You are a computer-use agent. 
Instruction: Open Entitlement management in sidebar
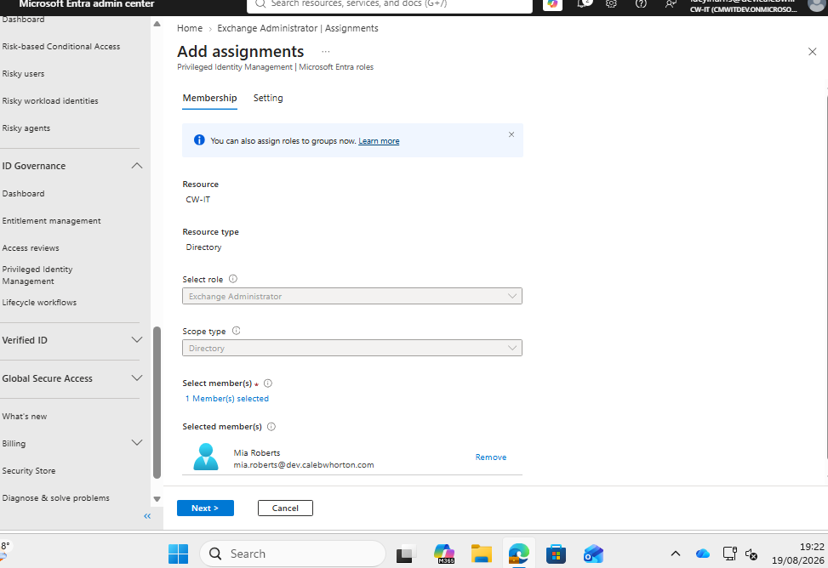coord(51,221)
